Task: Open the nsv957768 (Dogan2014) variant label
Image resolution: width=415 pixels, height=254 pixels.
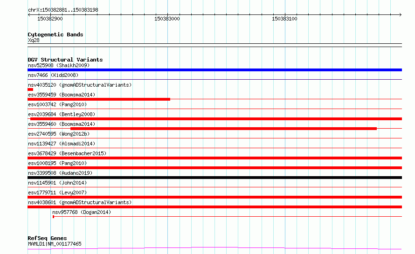Action: [82, 212]
